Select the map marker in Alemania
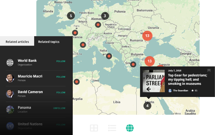215x135 pixels. click(98, 25)
